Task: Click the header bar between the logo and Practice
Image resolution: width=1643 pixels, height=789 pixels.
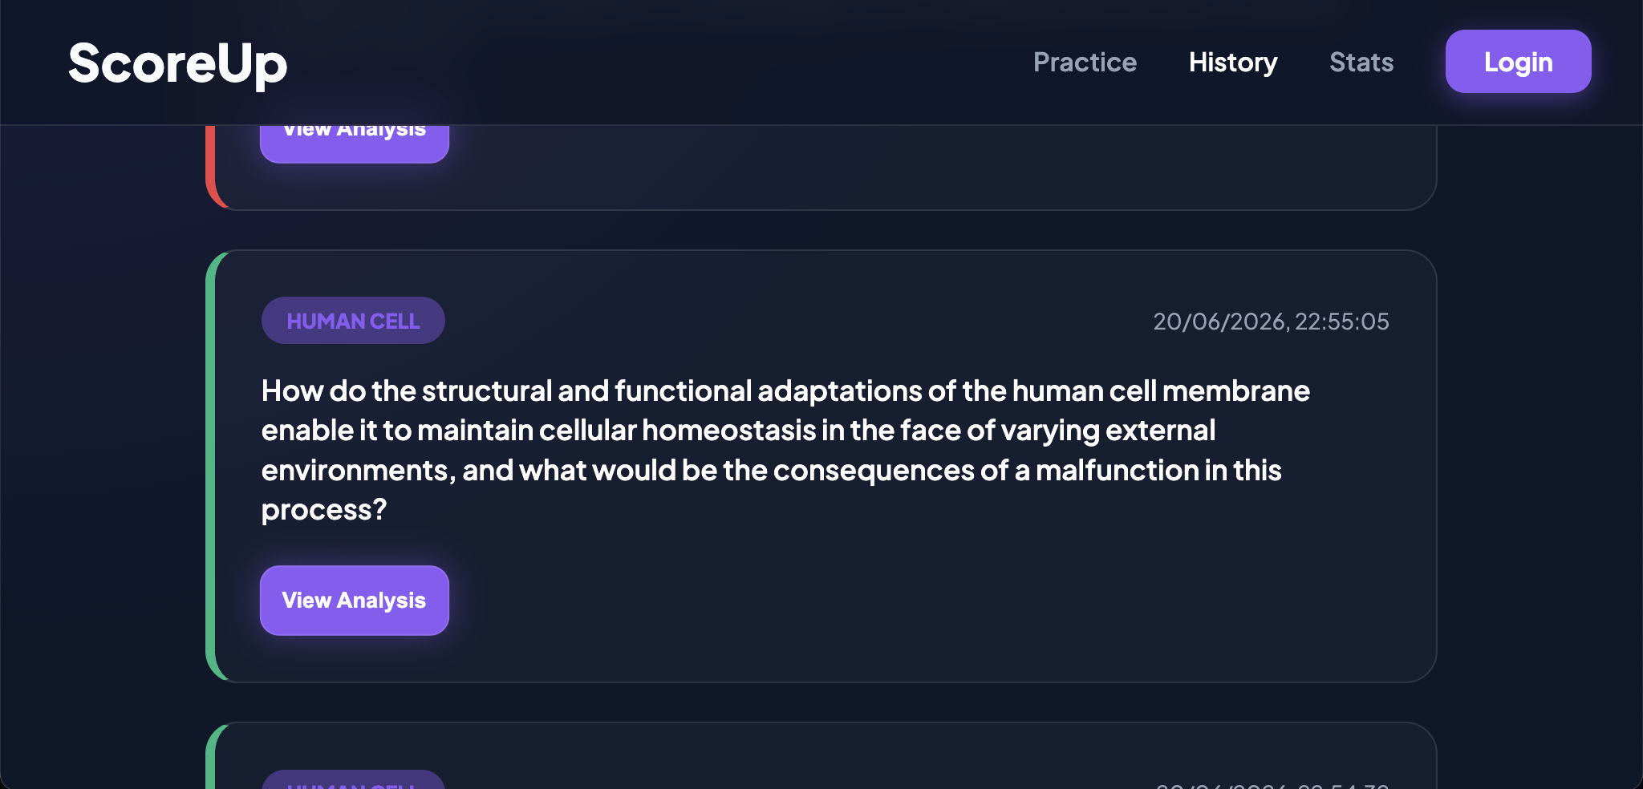Action: pyautogui.click(x=658, y=63)
